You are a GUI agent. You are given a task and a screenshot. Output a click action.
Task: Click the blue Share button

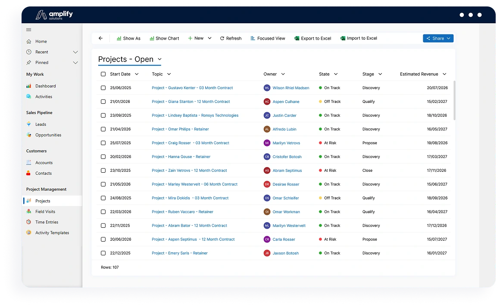pos(438,38)
